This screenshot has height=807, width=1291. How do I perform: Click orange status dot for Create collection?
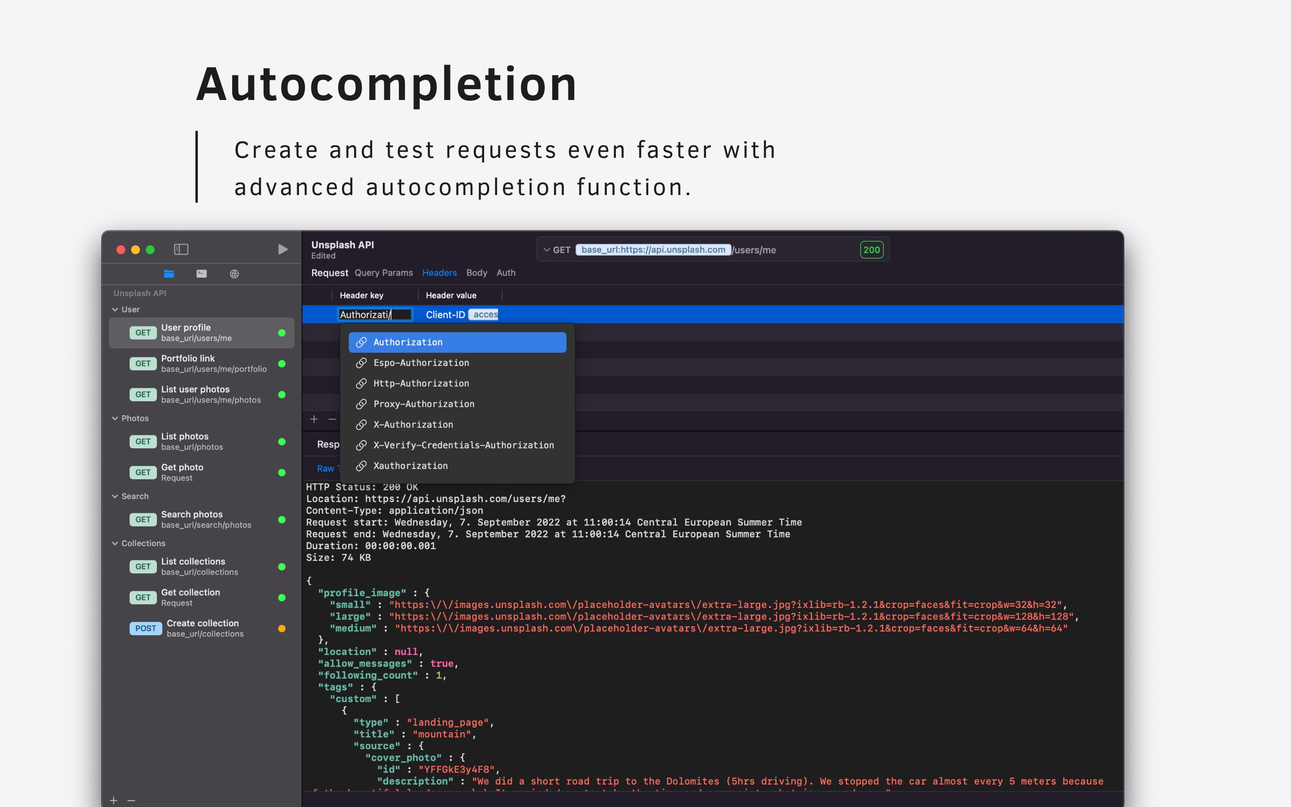tap(282, 629)
